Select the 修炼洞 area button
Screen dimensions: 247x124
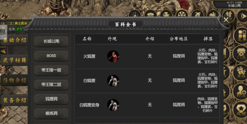tap(51, 113)
